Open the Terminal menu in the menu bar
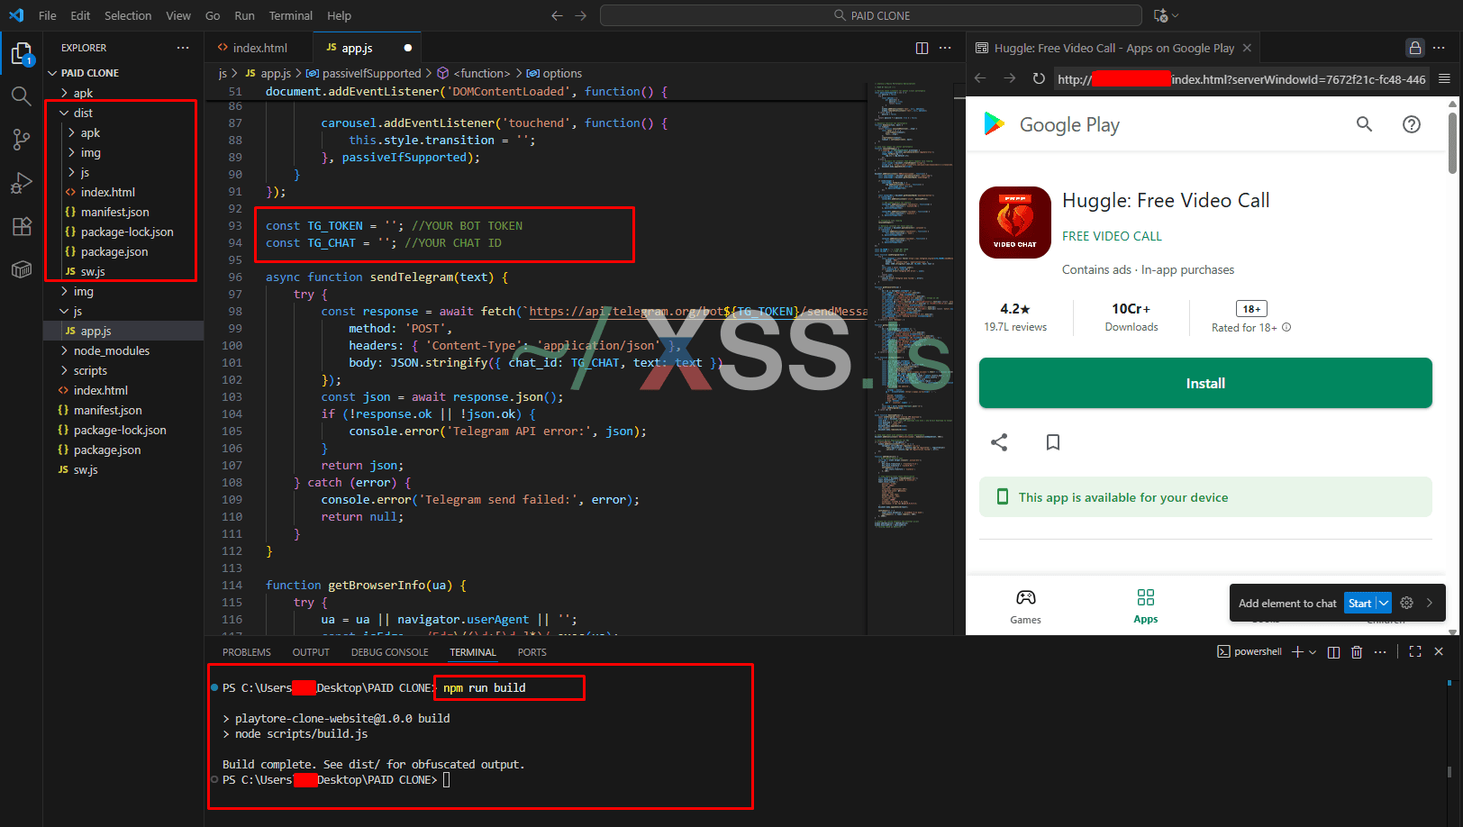This screenshot has height=827, width=1463. point(291,15)
